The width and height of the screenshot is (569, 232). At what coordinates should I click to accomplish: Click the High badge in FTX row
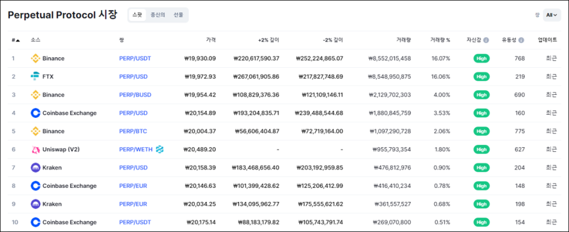[481, 77]
